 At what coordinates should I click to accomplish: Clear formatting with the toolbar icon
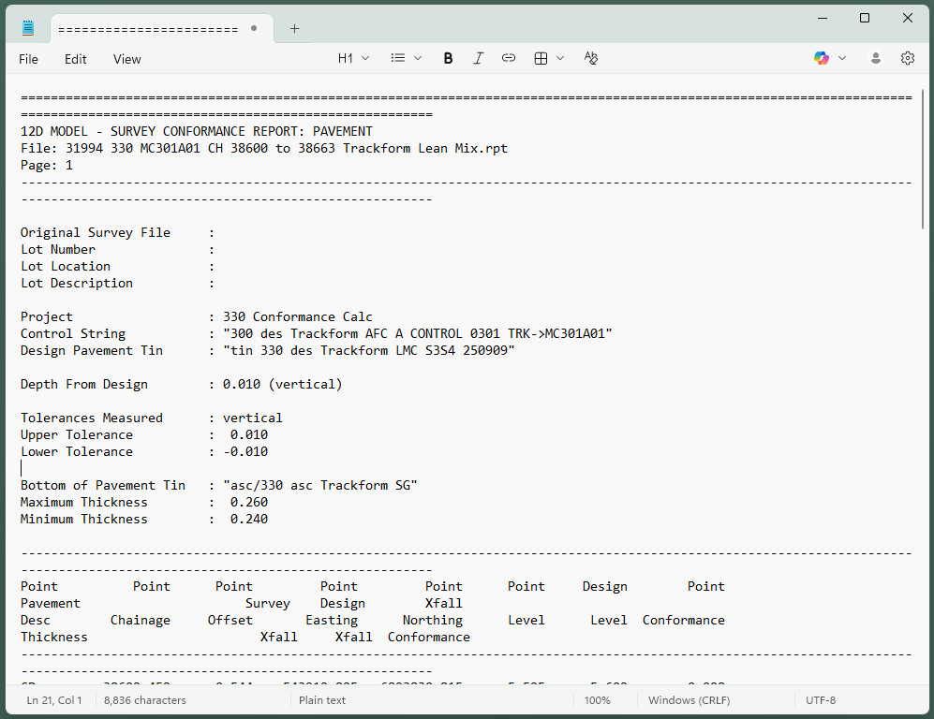[590, 58]
